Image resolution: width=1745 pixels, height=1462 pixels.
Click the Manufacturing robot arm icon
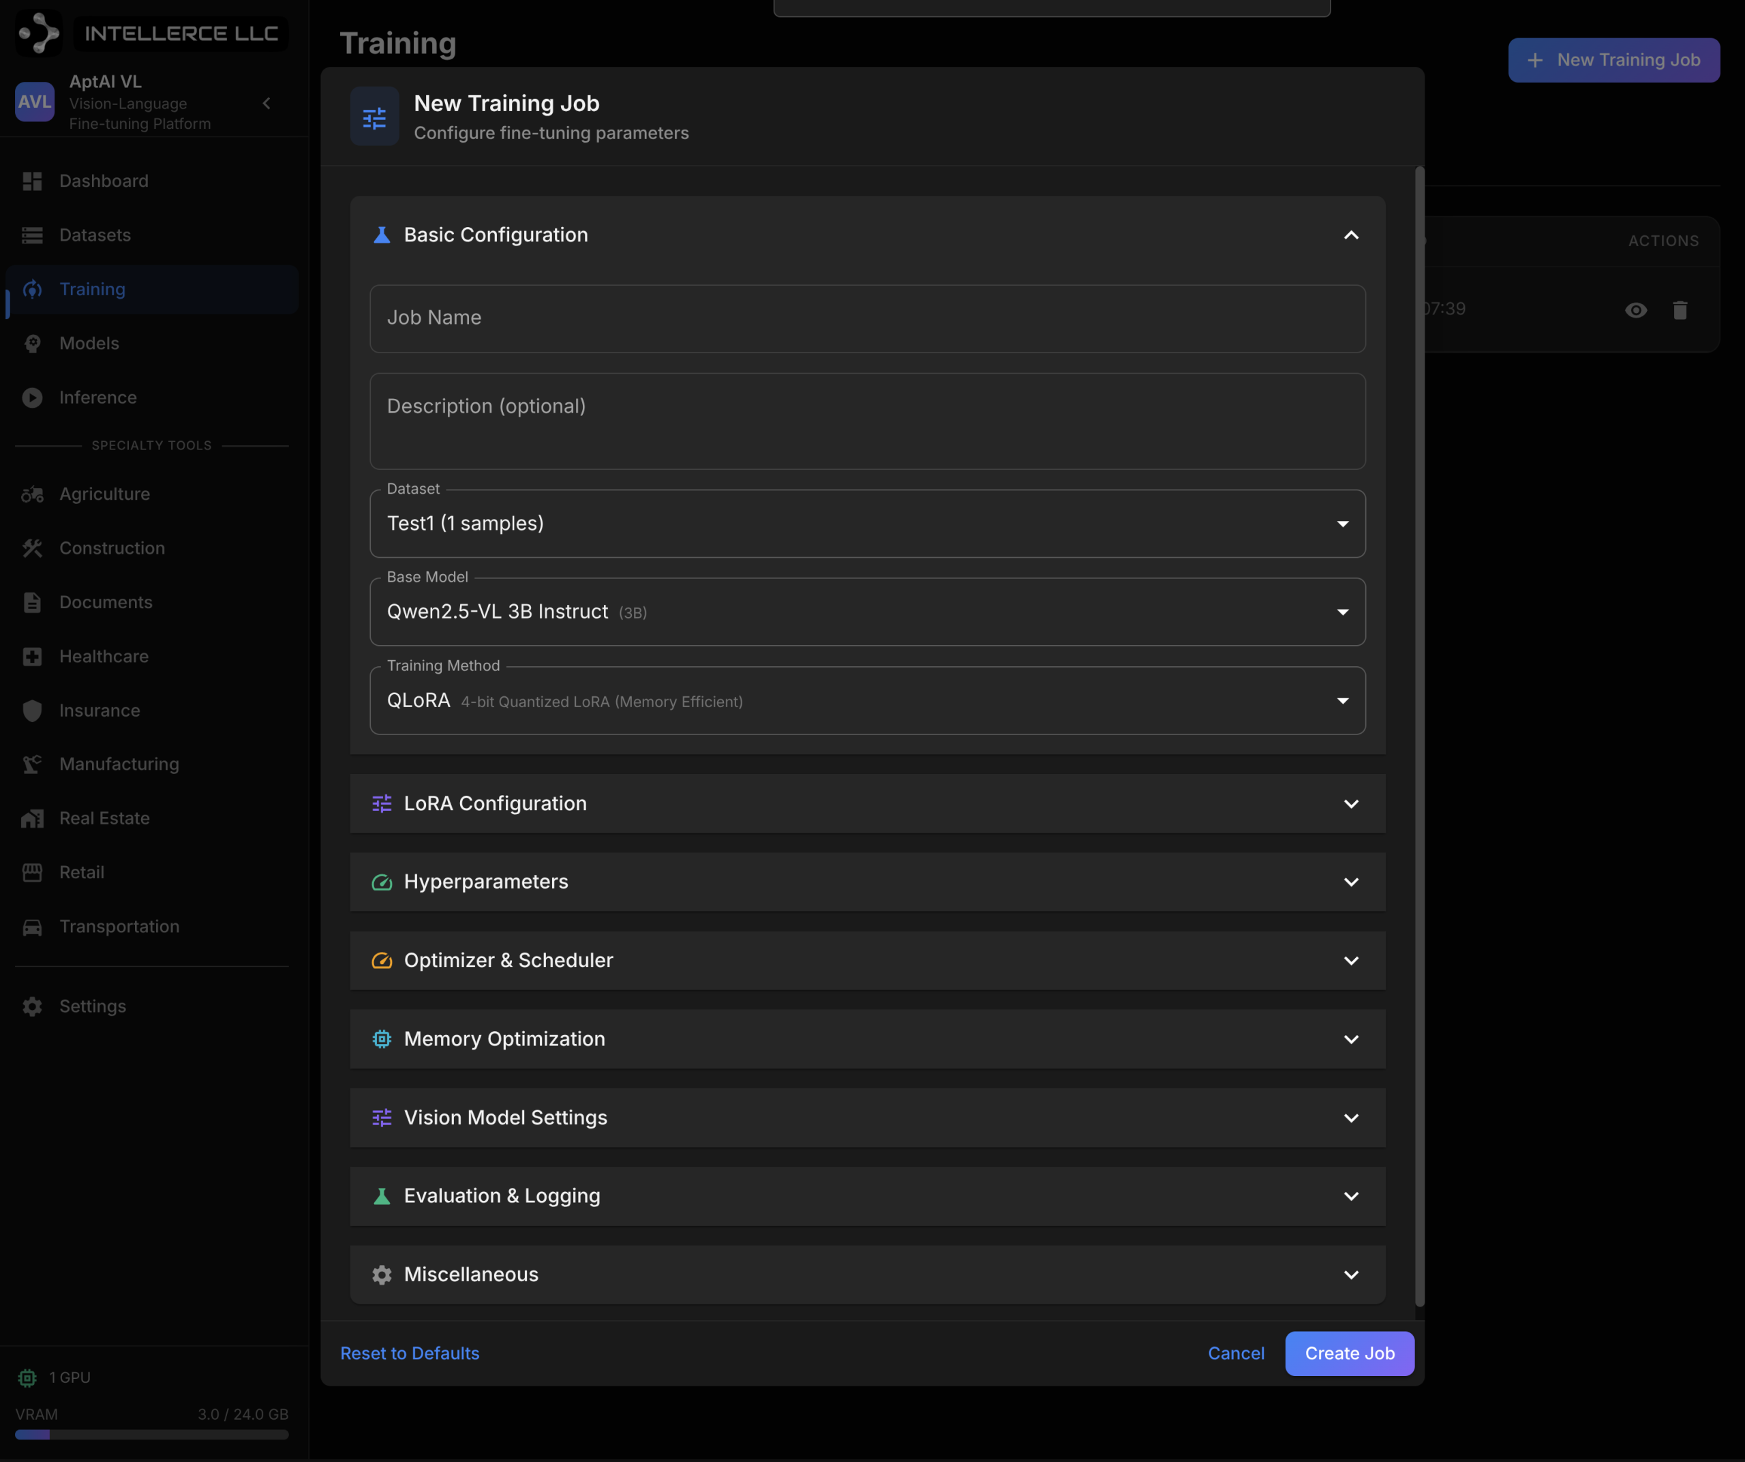[x=33, y=764]
